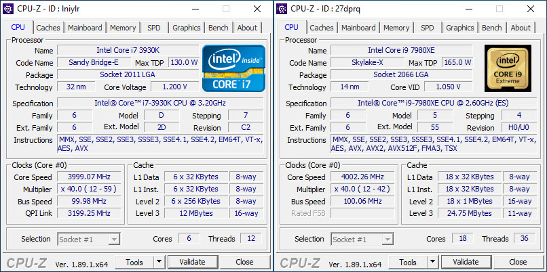Image resolution: width=547 pixels, height=272 pixels.
Task: Click the 12 MBytes Level 3 cache value
Action: coord(196,213)
